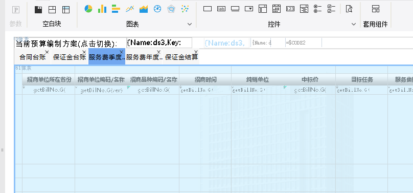
Task: Insert a number input widget
Action: pos(290,9)
